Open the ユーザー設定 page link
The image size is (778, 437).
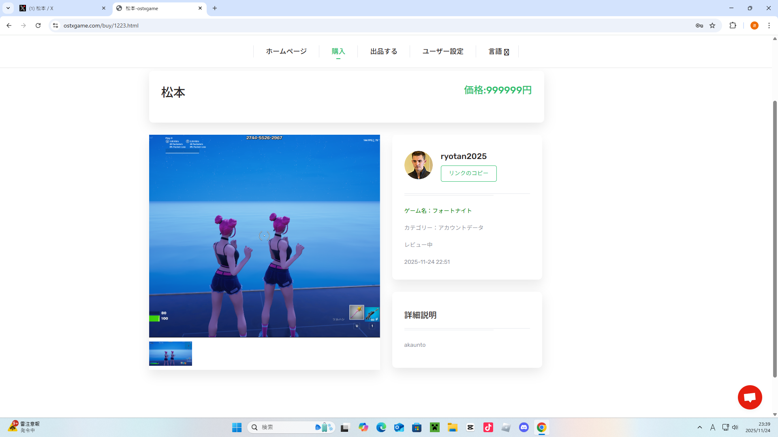tap(442, 51)
